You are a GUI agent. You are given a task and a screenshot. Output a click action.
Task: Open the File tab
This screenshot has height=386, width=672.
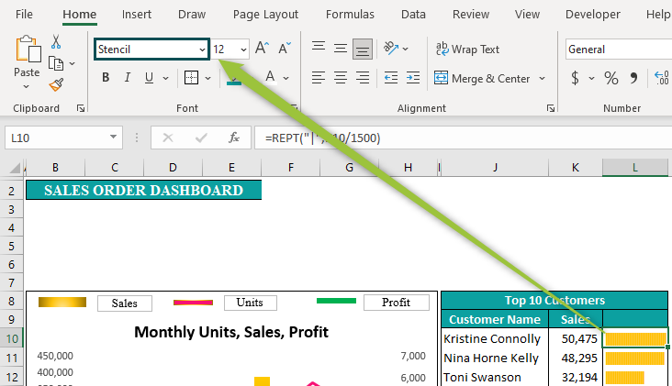tap(24, 15)
